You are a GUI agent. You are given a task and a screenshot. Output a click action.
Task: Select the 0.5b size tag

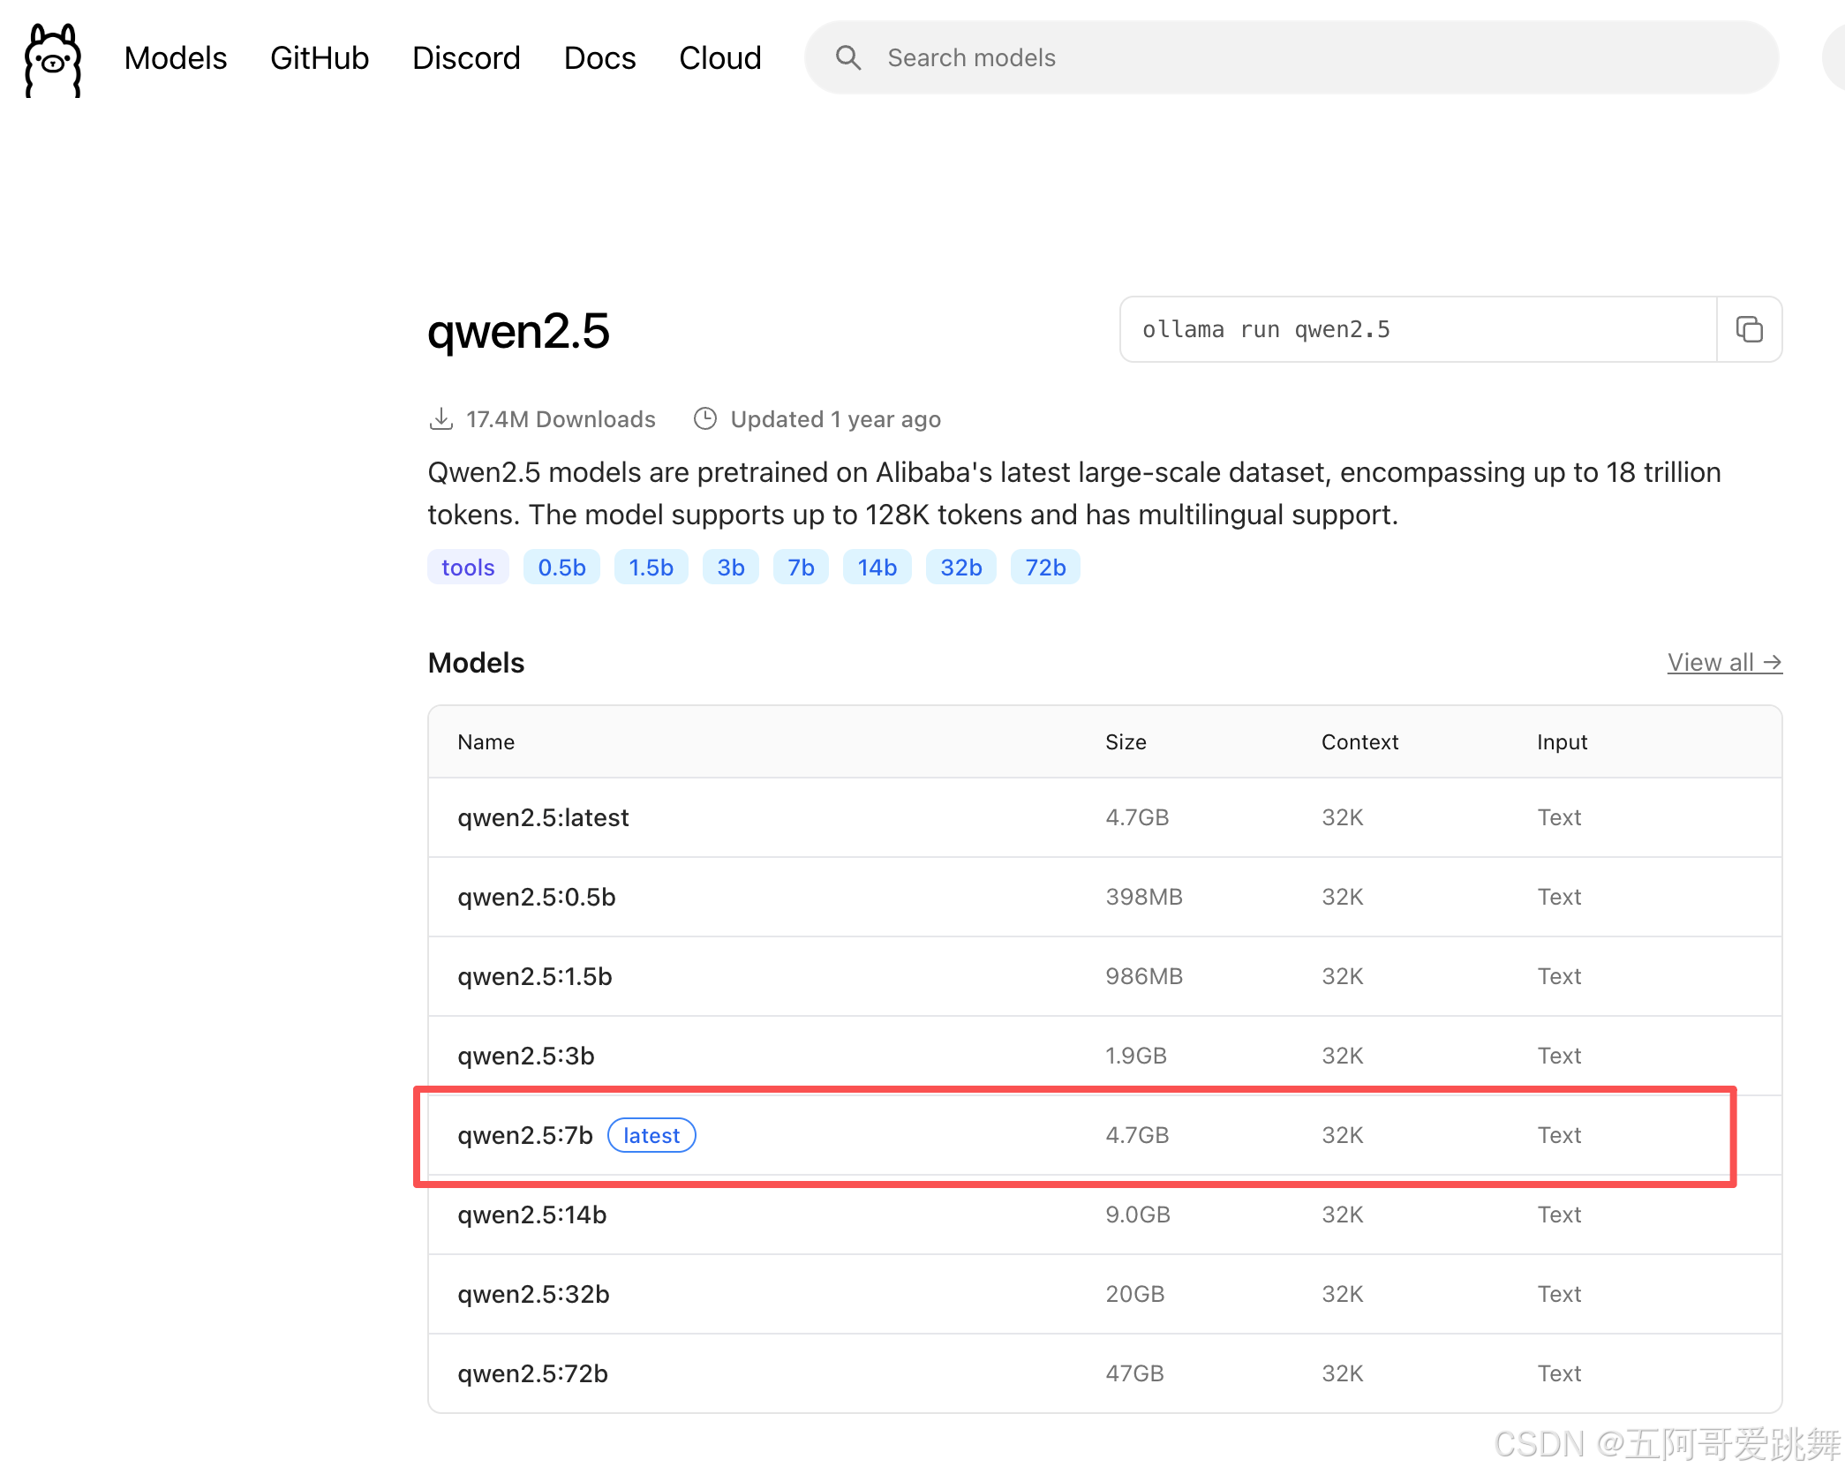(561, 568)
